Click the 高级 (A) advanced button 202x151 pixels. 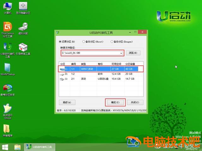coord(67,102)
